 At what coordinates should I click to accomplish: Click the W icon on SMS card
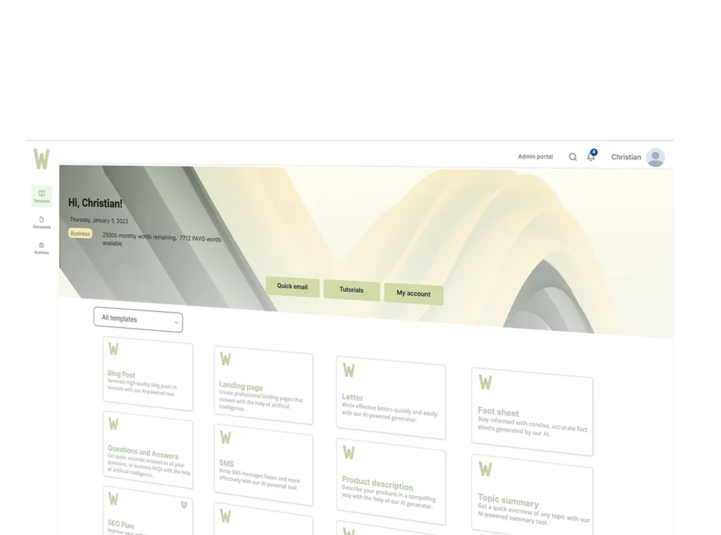tap(225, 438)
